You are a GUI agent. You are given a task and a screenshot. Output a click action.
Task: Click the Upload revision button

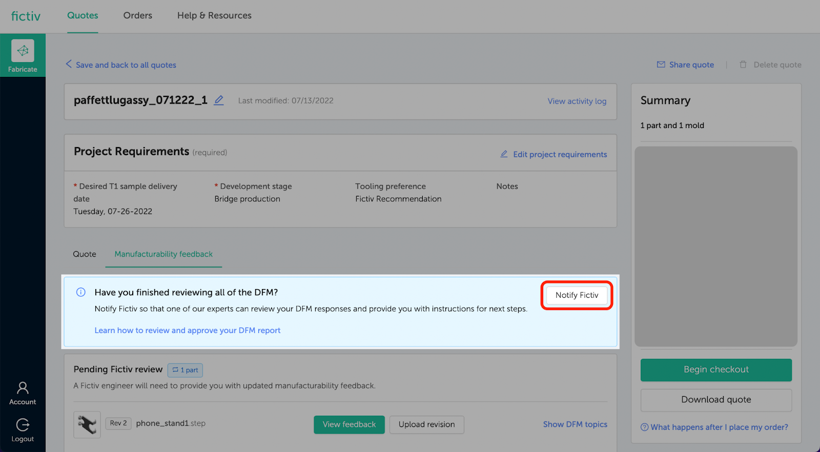[427, 424]
